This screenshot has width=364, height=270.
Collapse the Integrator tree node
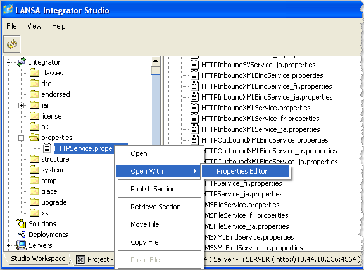point(9,62)
